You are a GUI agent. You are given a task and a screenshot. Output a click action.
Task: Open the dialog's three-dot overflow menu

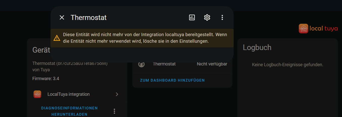pyautogui.click(x=222, y=17)
